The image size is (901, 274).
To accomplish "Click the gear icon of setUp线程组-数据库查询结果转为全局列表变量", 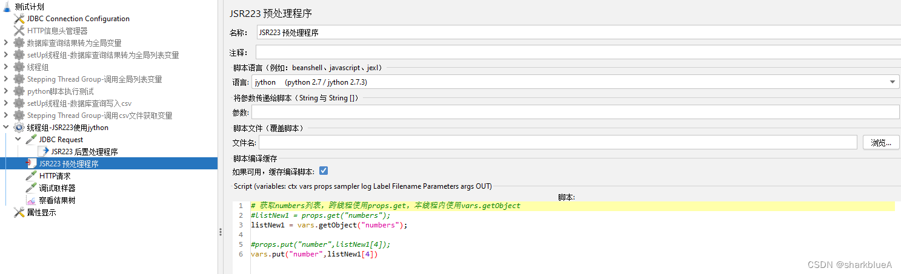I will click(x=19, y=54).
